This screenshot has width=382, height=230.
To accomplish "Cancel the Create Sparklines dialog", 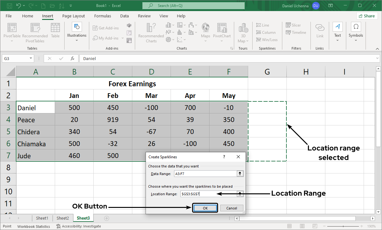I will click(x=232, y=208).
